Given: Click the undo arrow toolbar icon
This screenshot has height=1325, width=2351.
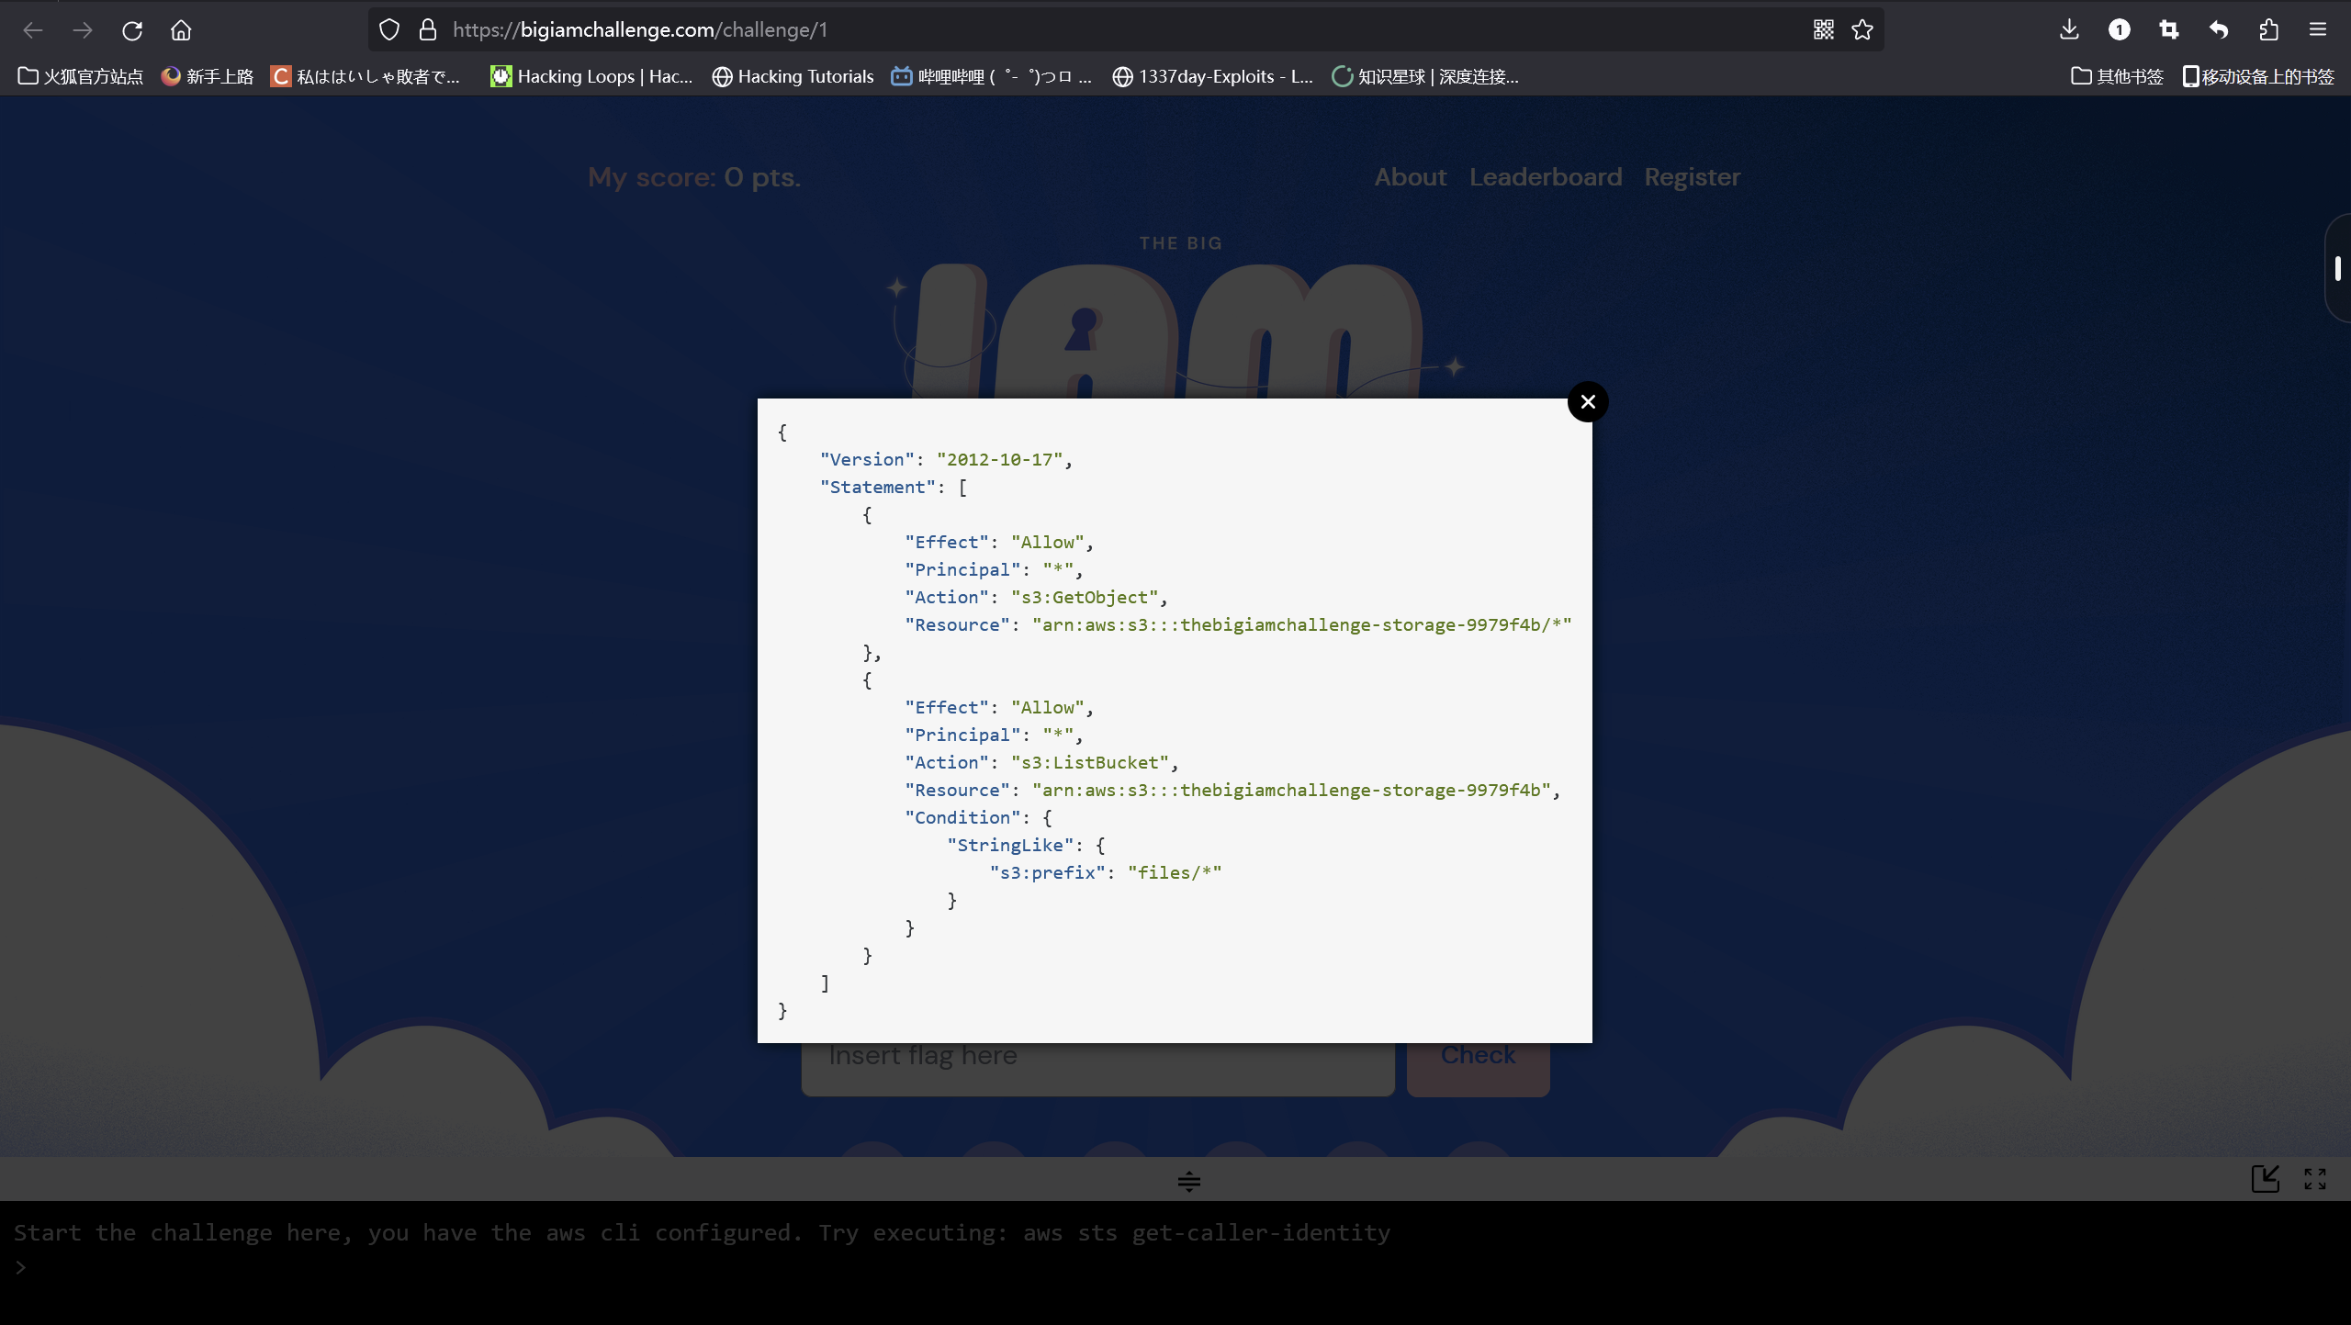Looking at the screenshot, I should click(2219, 30).
